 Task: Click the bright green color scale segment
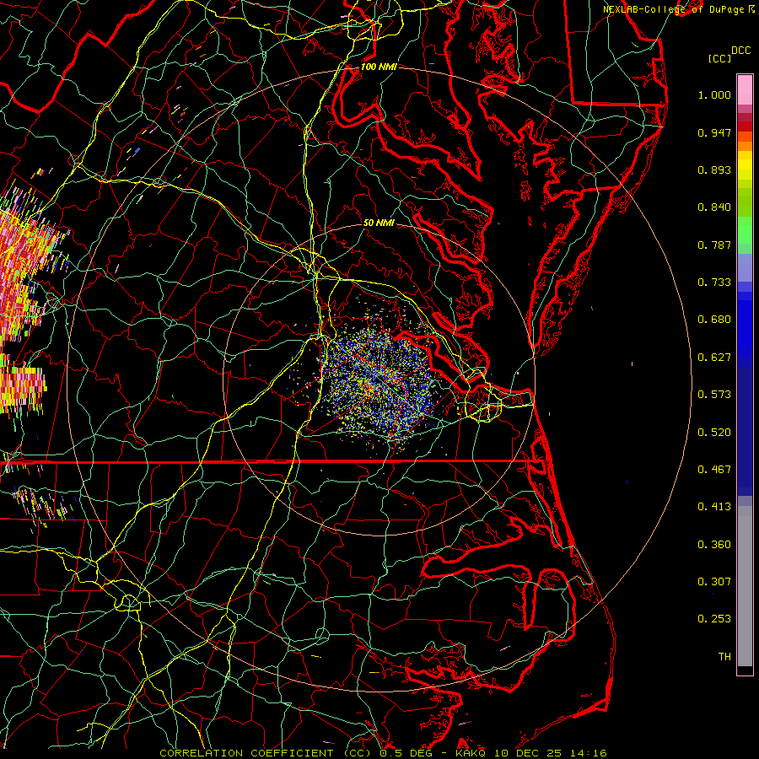(x=745, y=230)
